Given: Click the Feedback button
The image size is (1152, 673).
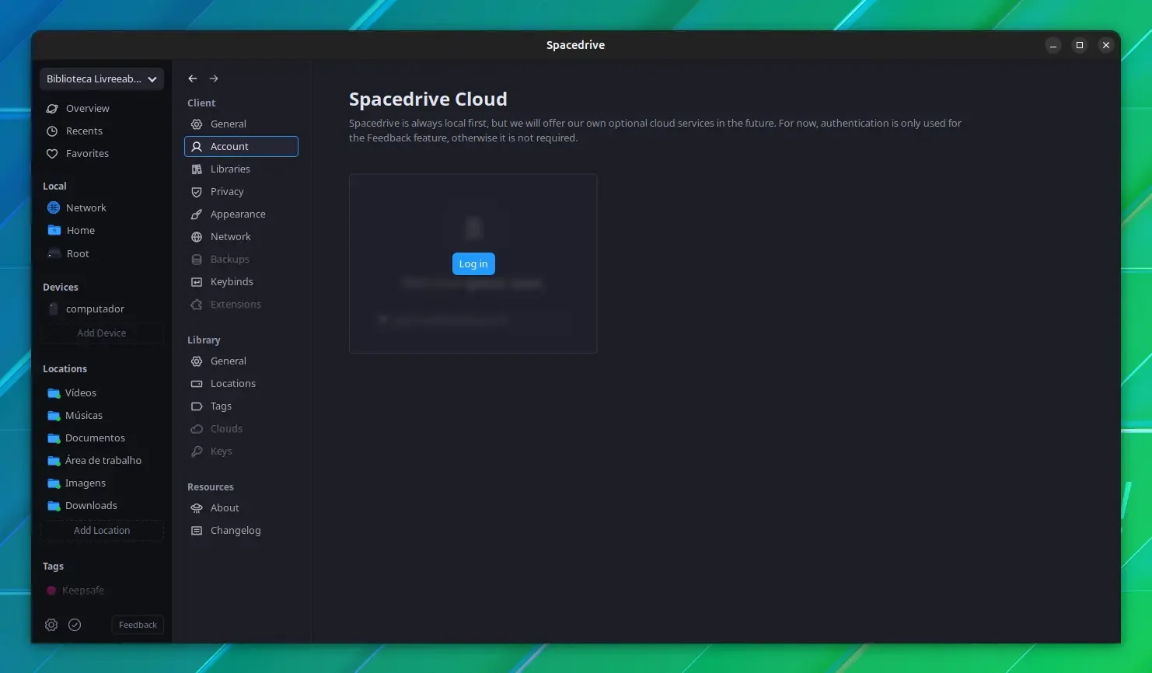Looking at the screenshot, I should coord(138,625).
